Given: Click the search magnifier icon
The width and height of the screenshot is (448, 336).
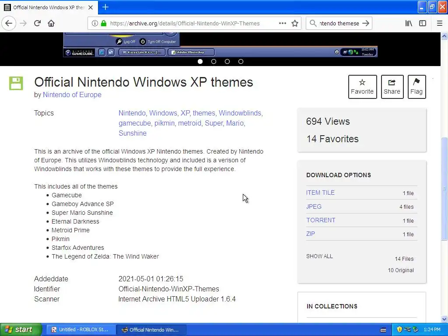Looking at the screenshot, I should point(313,23).
